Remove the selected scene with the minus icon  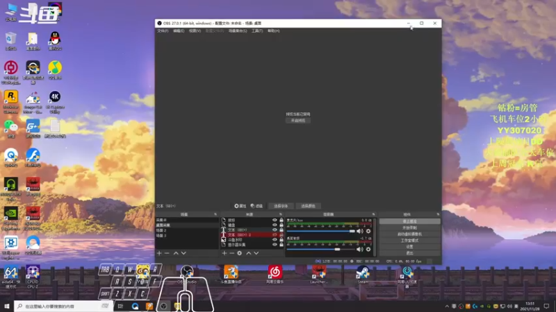coord(167,253)
